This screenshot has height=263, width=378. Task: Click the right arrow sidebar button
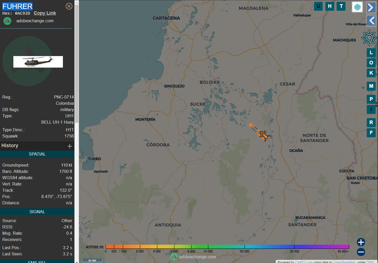pos(371,7)
